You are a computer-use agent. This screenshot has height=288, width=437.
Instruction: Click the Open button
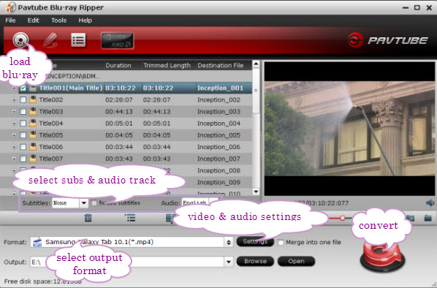click(x=296, y=261)
